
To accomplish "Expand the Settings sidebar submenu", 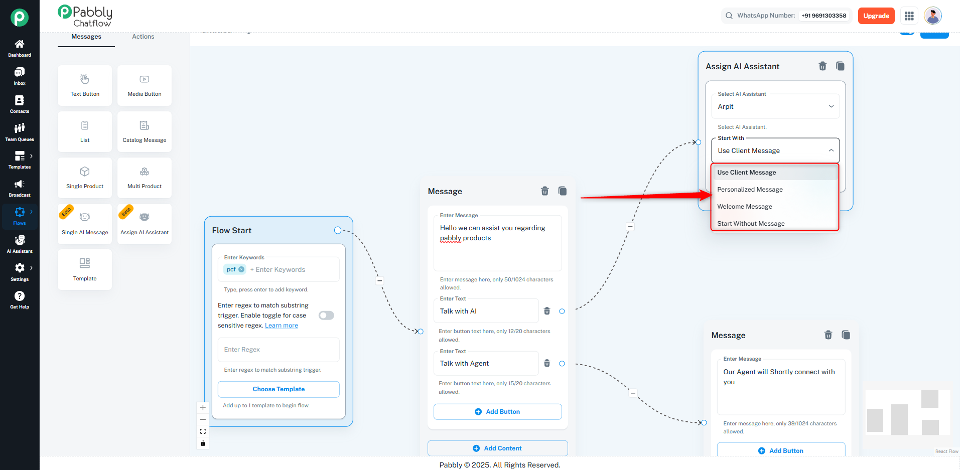I will click(31, 268).
